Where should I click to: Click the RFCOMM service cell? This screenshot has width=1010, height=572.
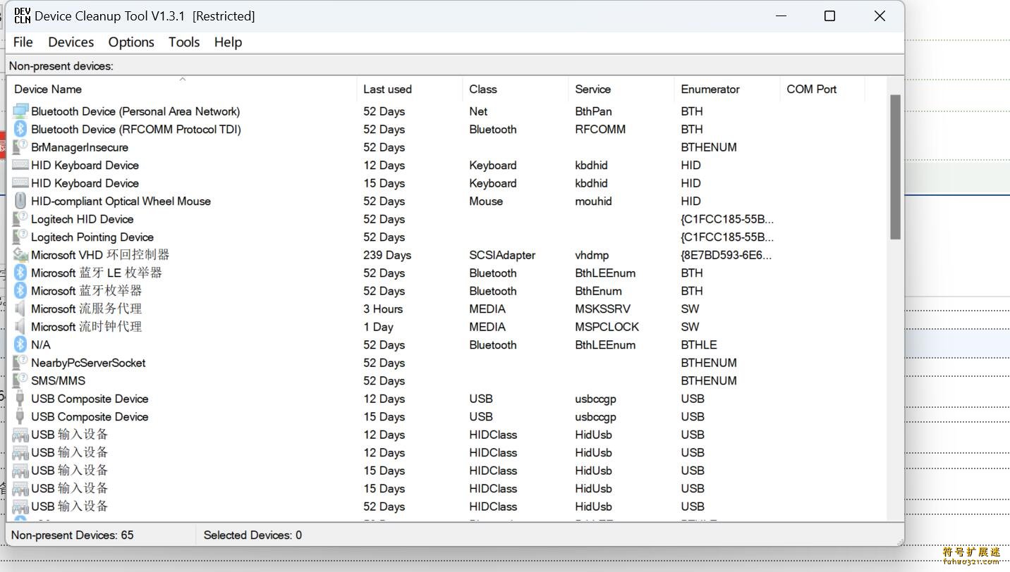[600, 129]
